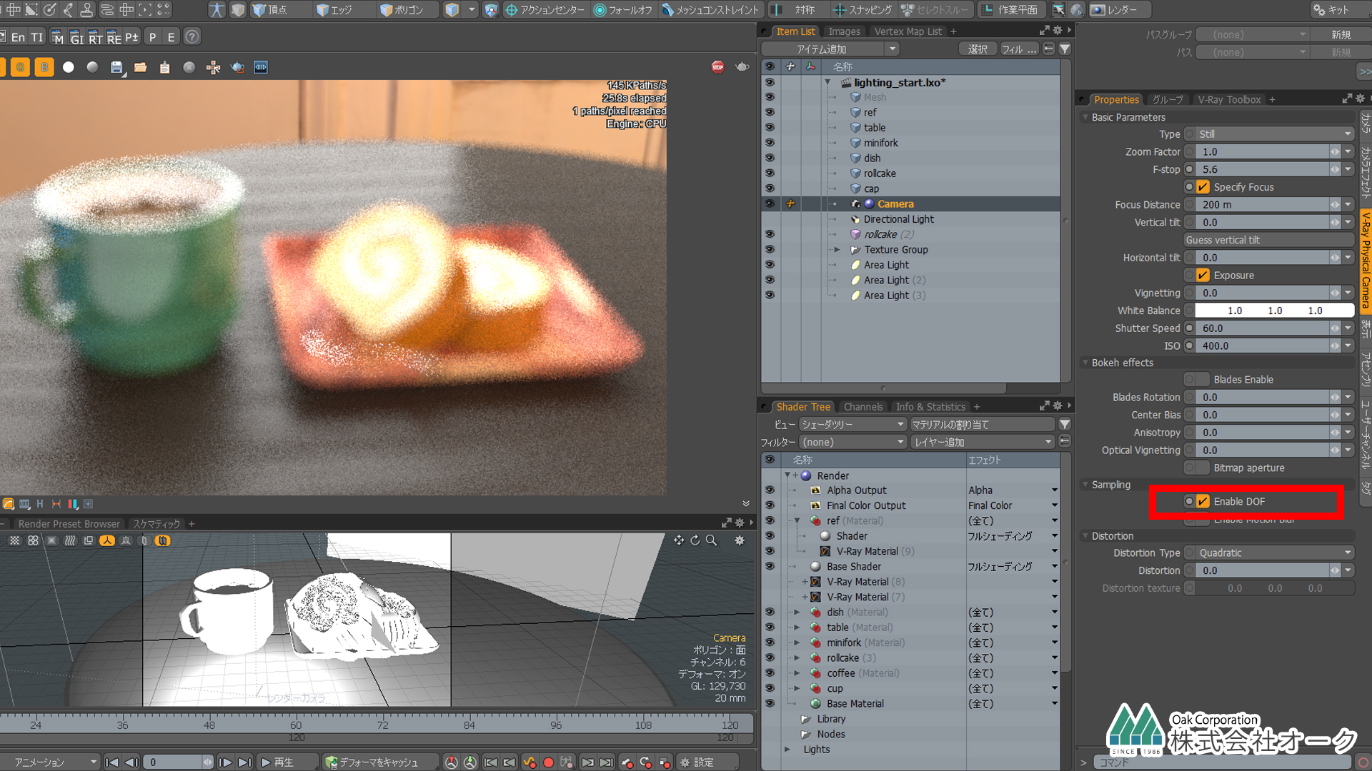Toggle visibility eye icon for ref layer
1372x771 pixels.
[772, 112]
